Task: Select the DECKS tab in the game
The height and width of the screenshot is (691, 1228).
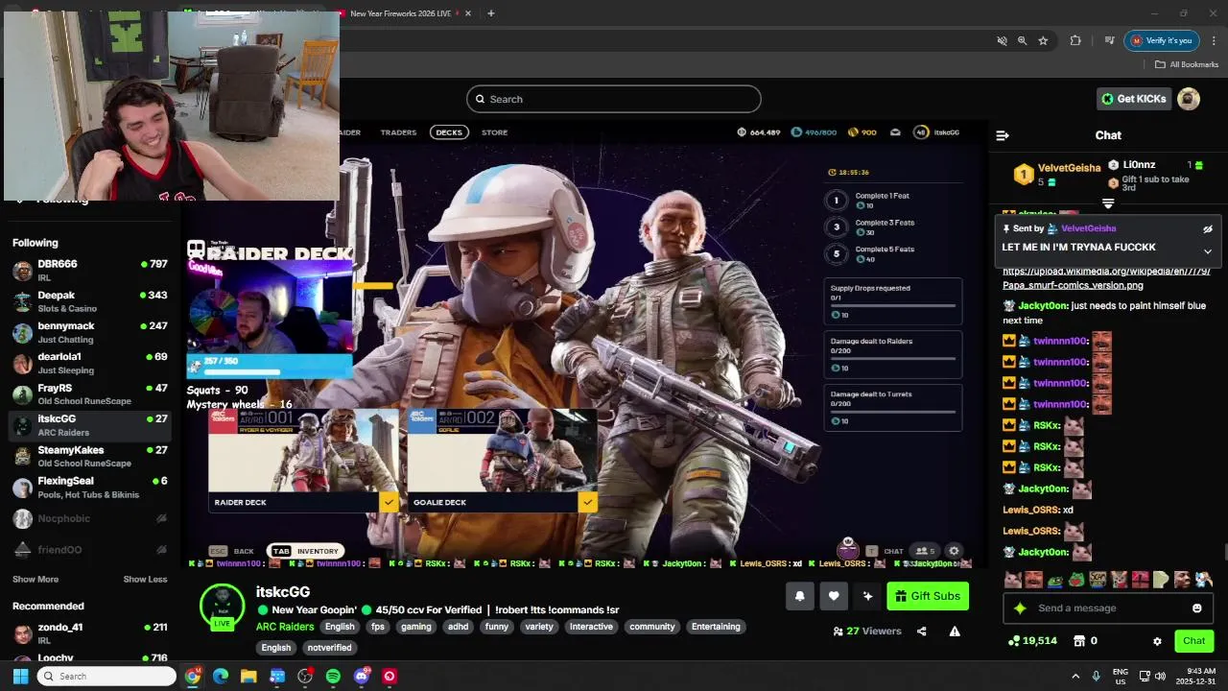Action: [x=449, y=132]
